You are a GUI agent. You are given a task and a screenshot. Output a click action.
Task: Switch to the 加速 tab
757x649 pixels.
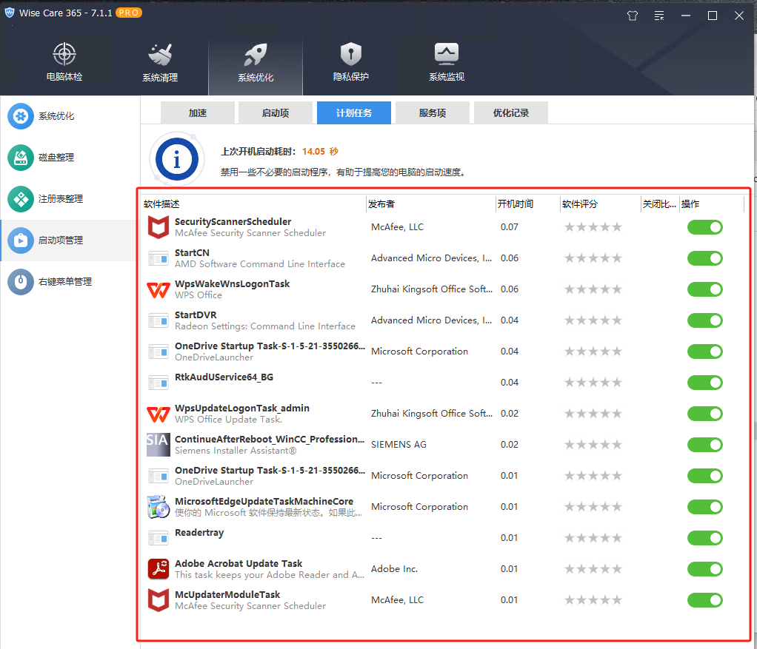point(198,112)
